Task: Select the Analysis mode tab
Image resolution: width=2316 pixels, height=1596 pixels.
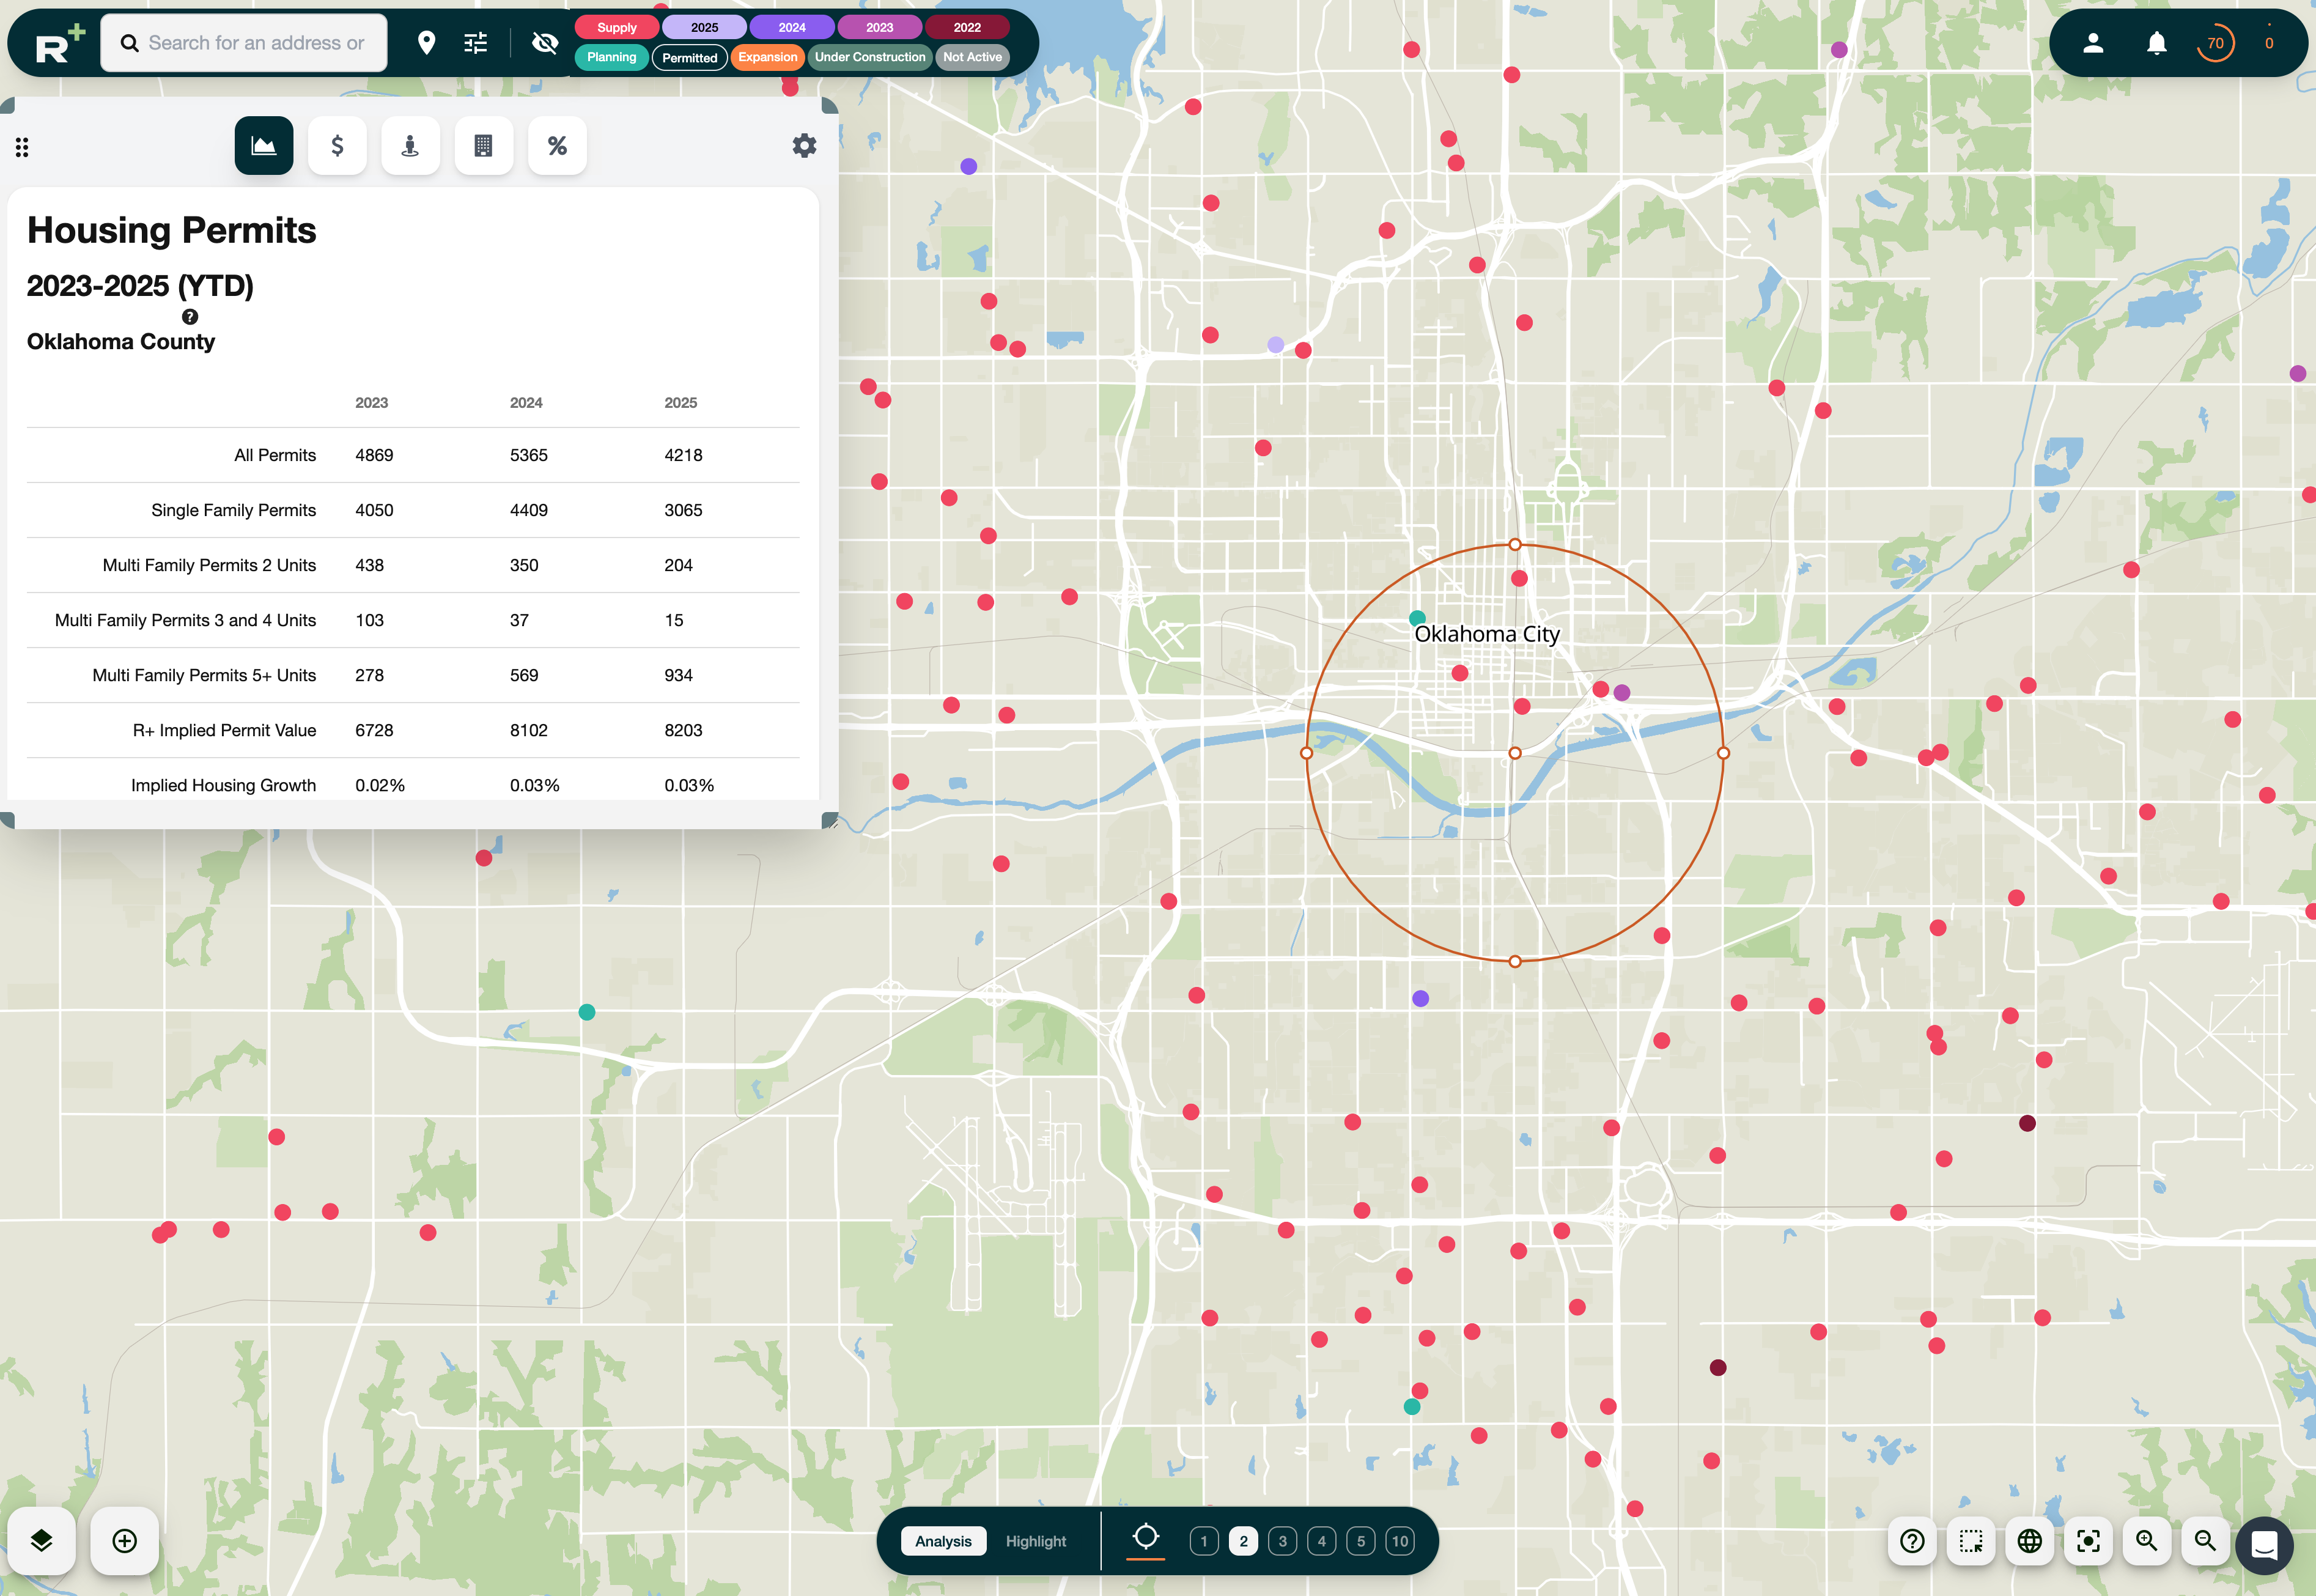Action: coord(943,1541)
